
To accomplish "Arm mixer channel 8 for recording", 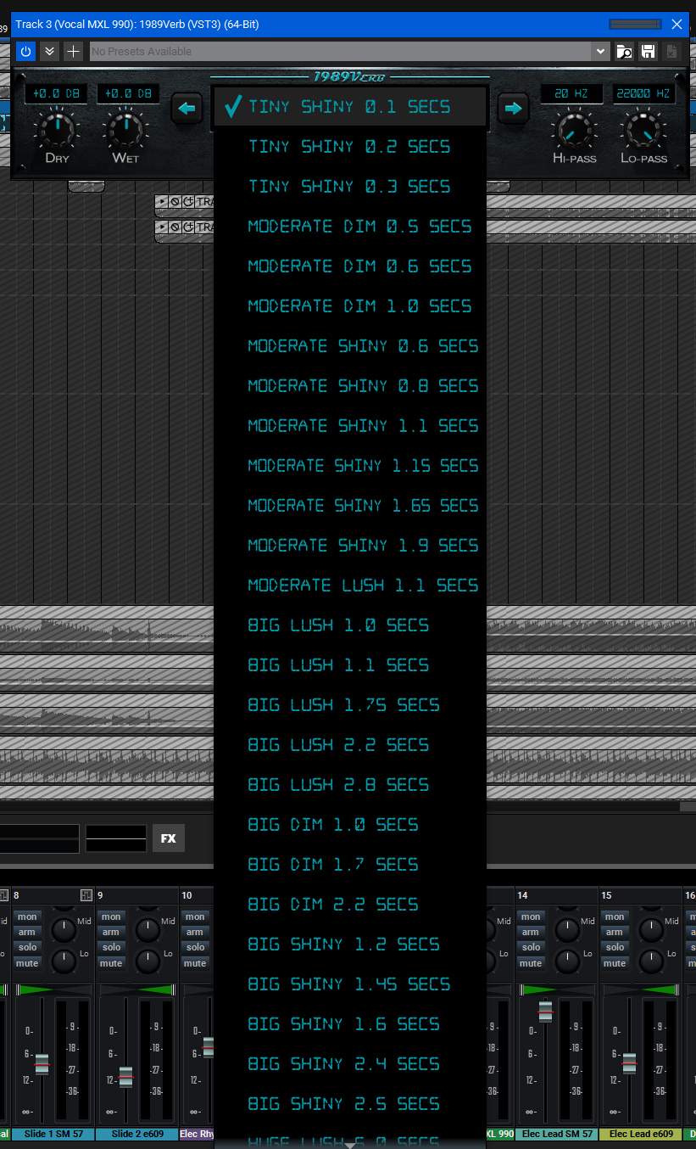I will pos(27,932).
